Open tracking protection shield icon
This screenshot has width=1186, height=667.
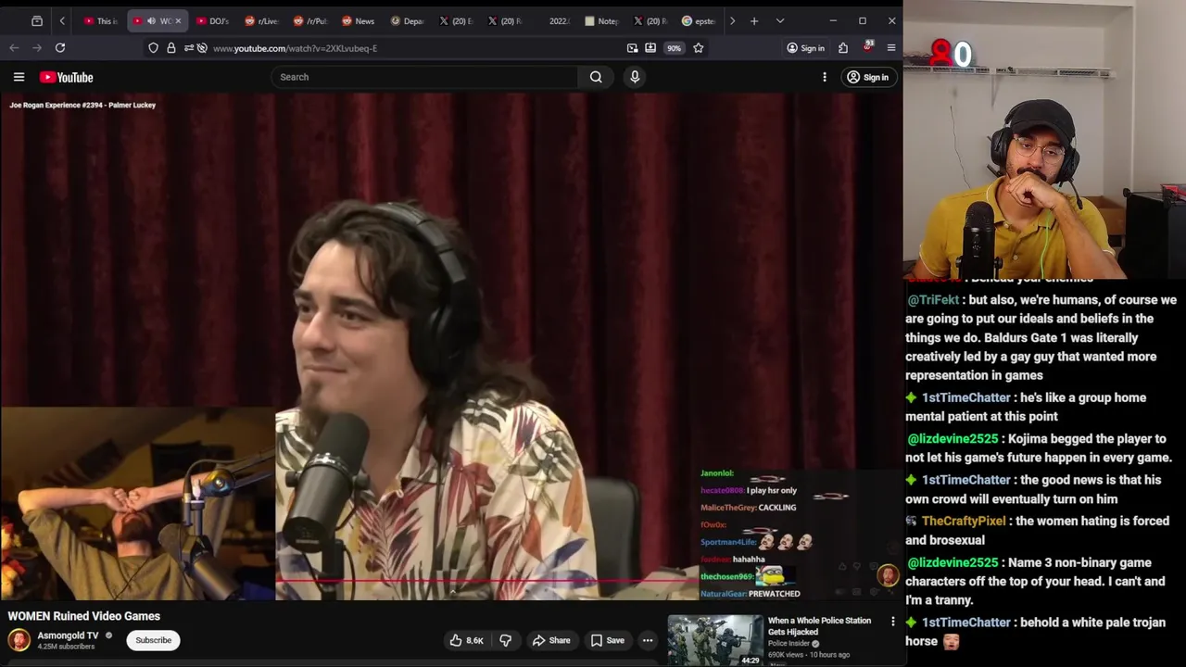pyautogui.click(x=153, y=48)
